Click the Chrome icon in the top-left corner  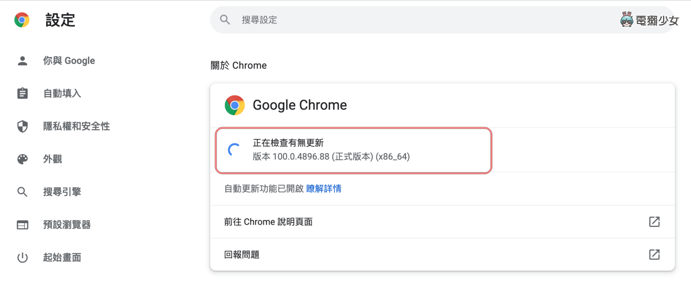point(21,20)
